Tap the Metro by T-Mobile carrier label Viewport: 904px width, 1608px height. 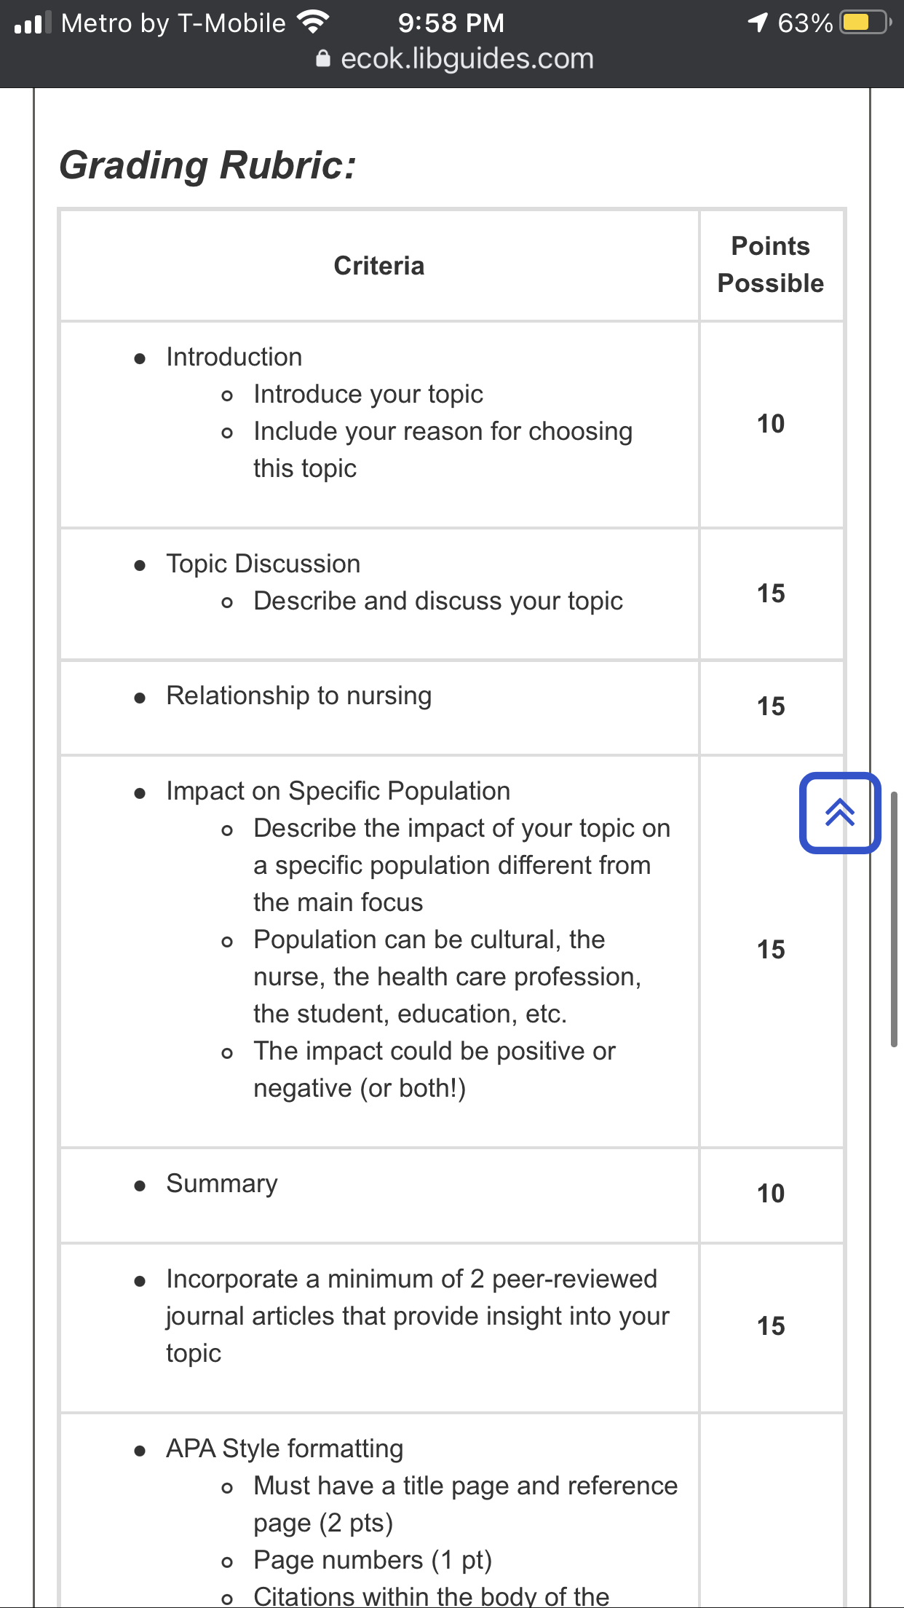[173, 23]
